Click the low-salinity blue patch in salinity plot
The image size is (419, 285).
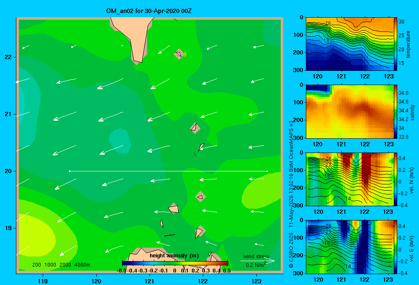click(317, 88)
